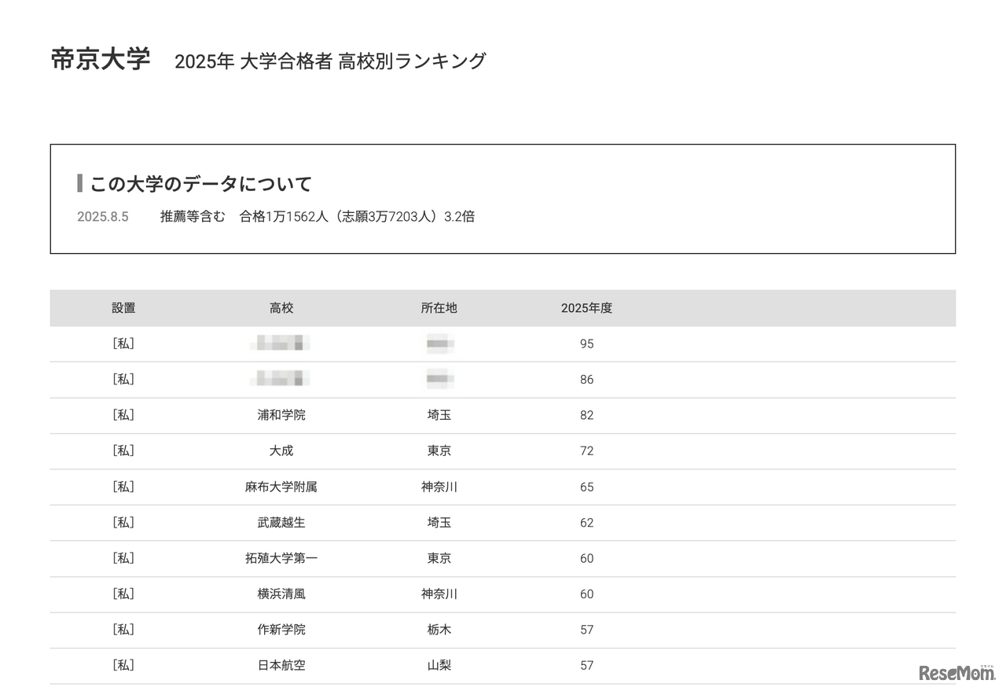Select the 大成 high school row

pos(281,450)
